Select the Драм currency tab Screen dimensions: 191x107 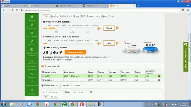click(104, 16)
